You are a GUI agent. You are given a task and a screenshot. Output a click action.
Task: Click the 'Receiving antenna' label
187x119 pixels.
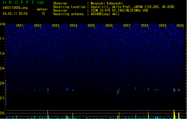coord(68,14)
